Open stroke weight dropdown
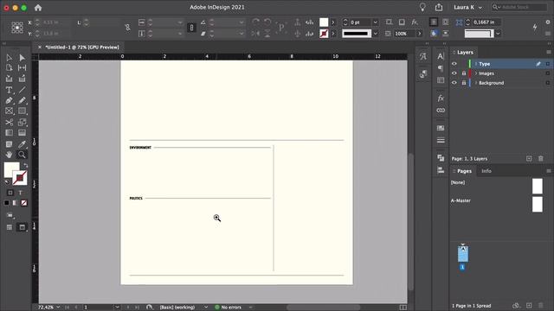The height and width of the screenshot is (311, 554). [375, 22]
